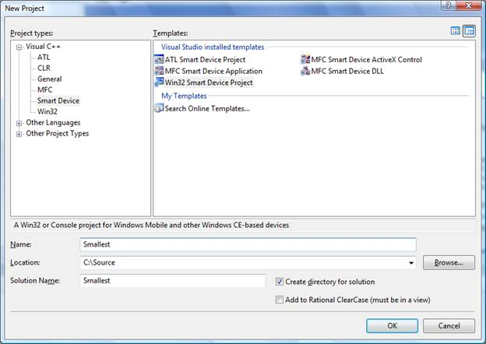Viewport: 486px width, 344px height.
Task: Open the dialog Help question mark
Action: coord(450,5)
